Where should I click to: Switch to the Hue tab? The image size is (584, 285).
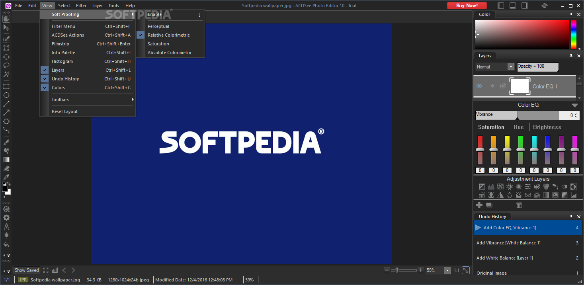point(519,127)
